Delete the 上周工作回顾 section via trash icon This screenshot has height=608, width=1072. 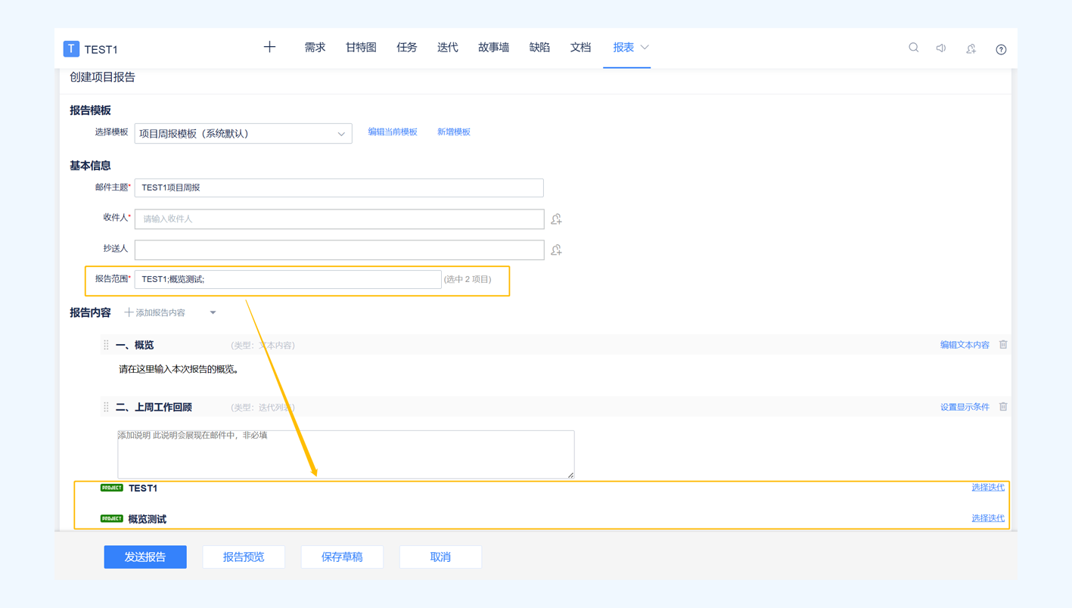[x=1003, y=407]
